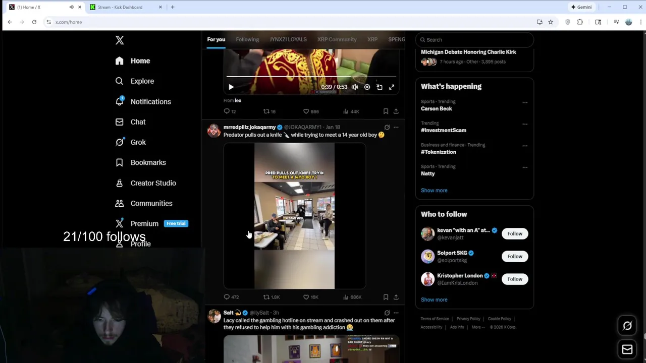Screen dimensions: 646x363
Task: Open Communities page
Action: point(144,203)
